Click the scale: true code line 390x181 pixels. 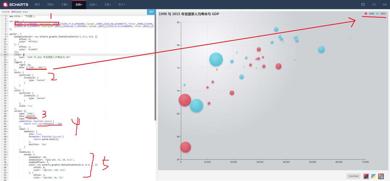coord(26,106)
